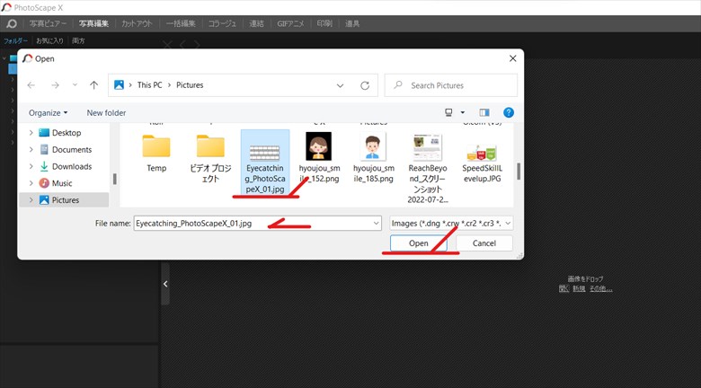701x388 pixels.
Task: Open the カットアウト tab
Action: coord(137,23)
